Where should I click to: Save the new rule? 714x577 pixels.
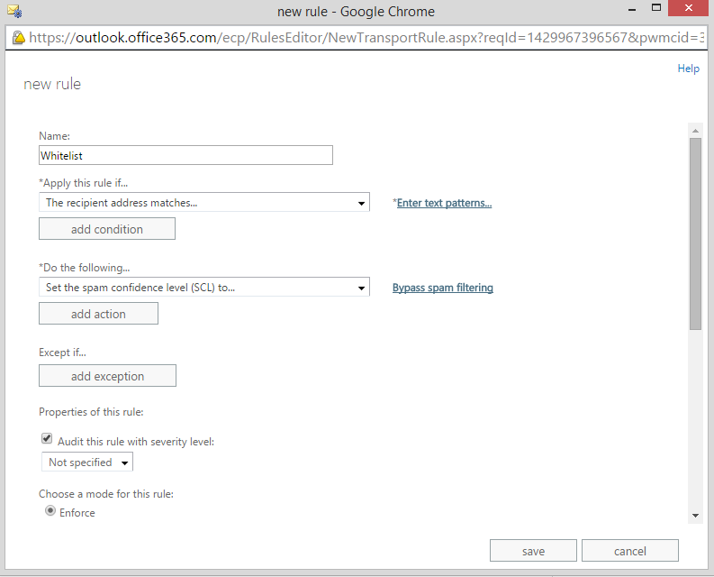coord(533,551)
